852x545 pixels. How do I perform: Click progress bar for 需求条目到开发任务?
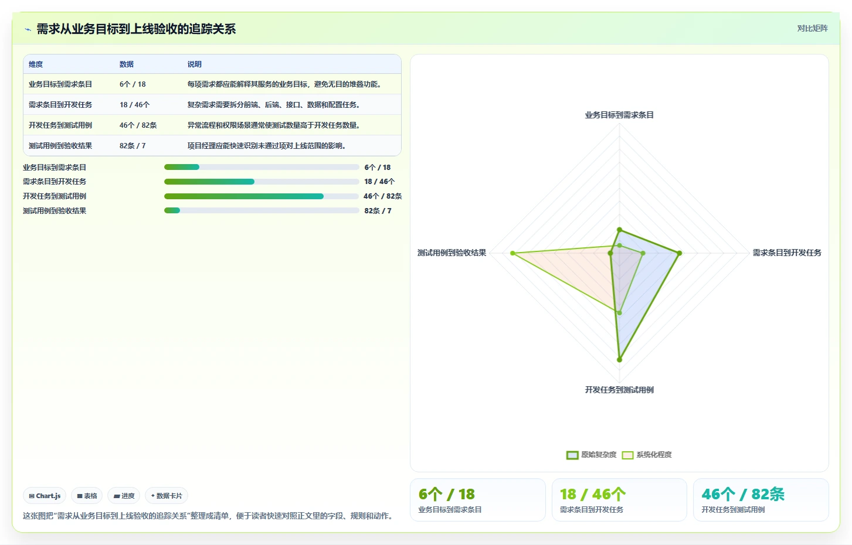pyautogui.click(x=262, y=182)
